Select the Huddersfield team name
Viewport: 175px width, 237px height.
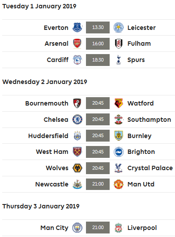(48, 136)
